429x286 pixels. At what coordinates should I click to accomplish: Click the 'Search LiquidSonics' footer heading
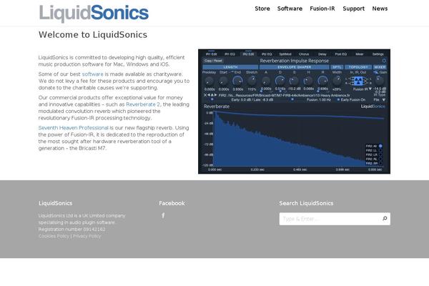tap(306, 203)
